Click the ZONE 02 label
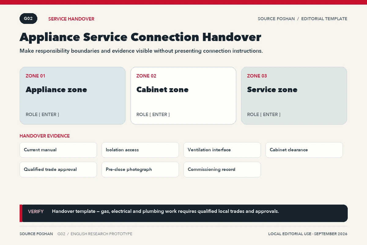 [146, 76]
